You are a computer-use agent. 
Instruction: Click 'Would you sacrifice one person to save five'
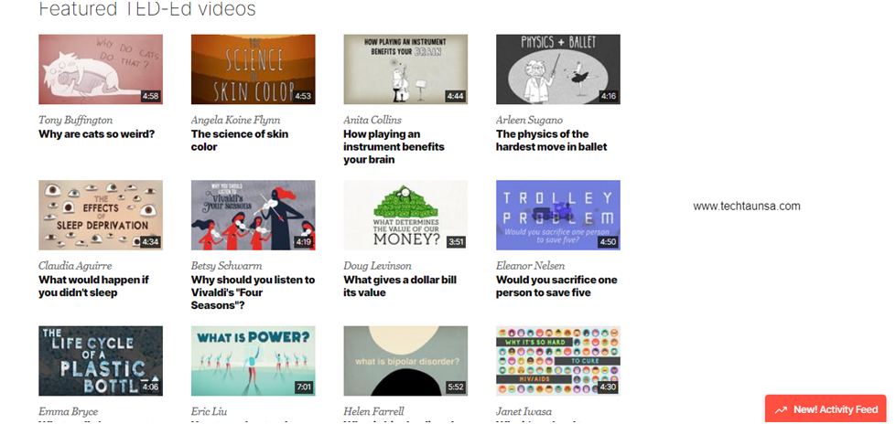[556, 286]
